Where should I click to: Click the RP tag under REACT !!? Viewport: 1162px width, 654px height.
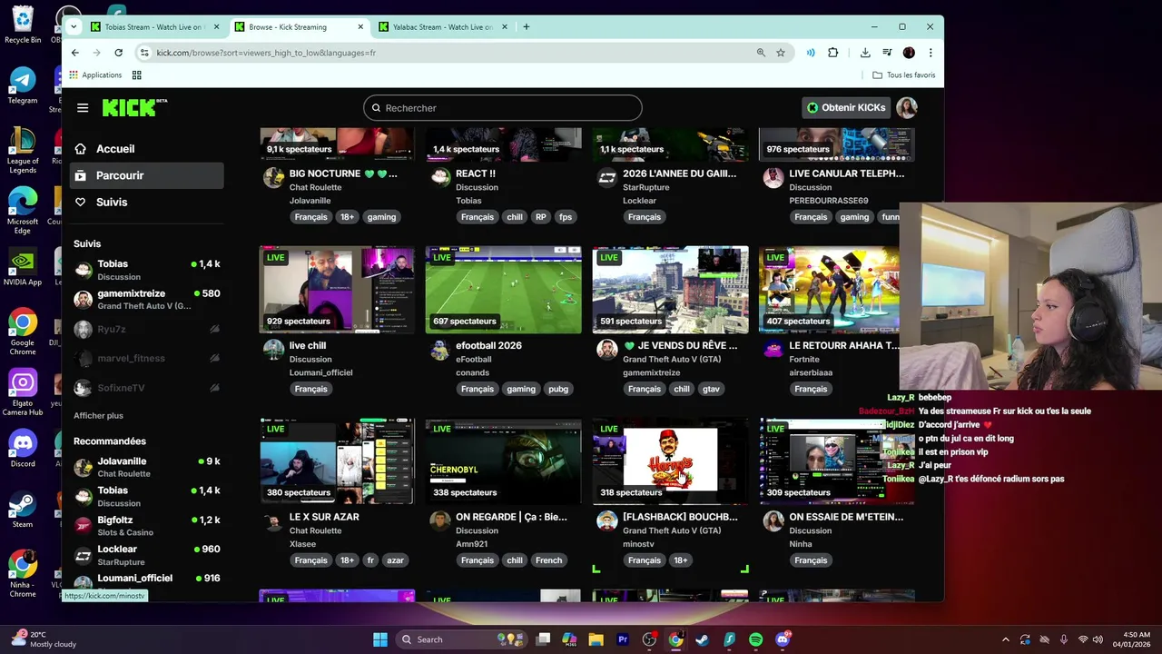[541, 217]
